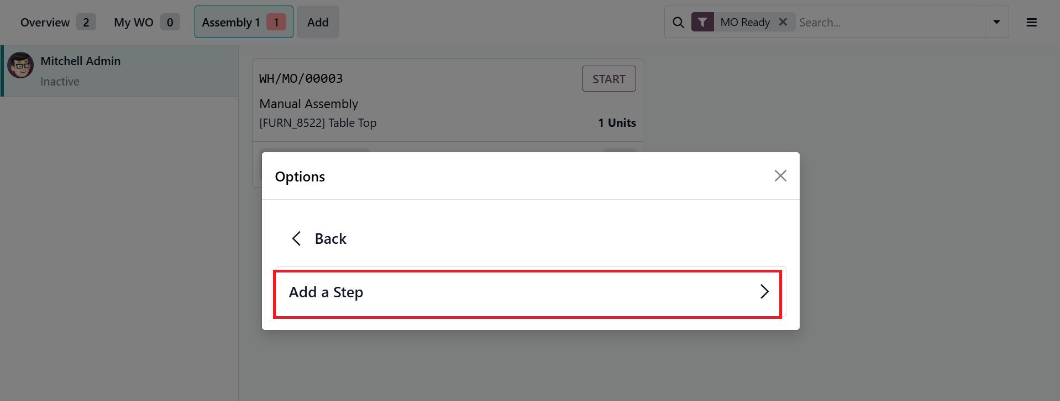Screen dimensions: 1060x401
Task: Open the My WO tab
Action: [x=134, y=23]
